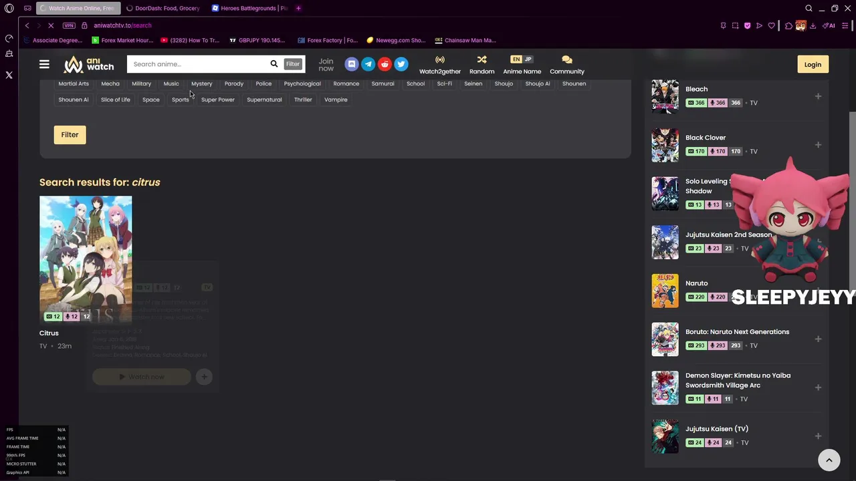Toggle the Supernatural genre tag
The width and height of the screenshot is (856, 481).
click(x=264, y=100)
